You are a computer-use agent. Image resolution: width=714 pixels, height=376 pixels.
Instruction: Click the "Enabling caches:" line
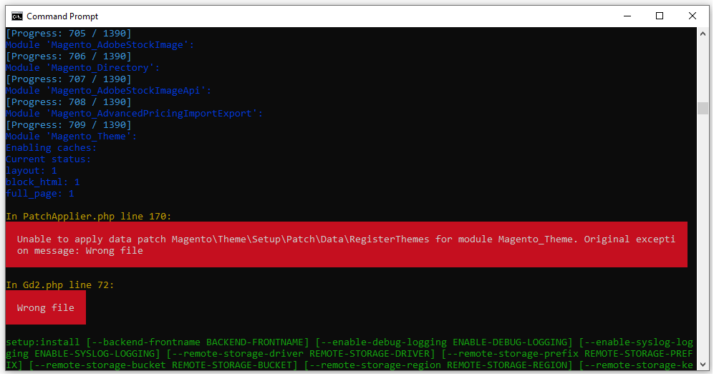[51, 148]
